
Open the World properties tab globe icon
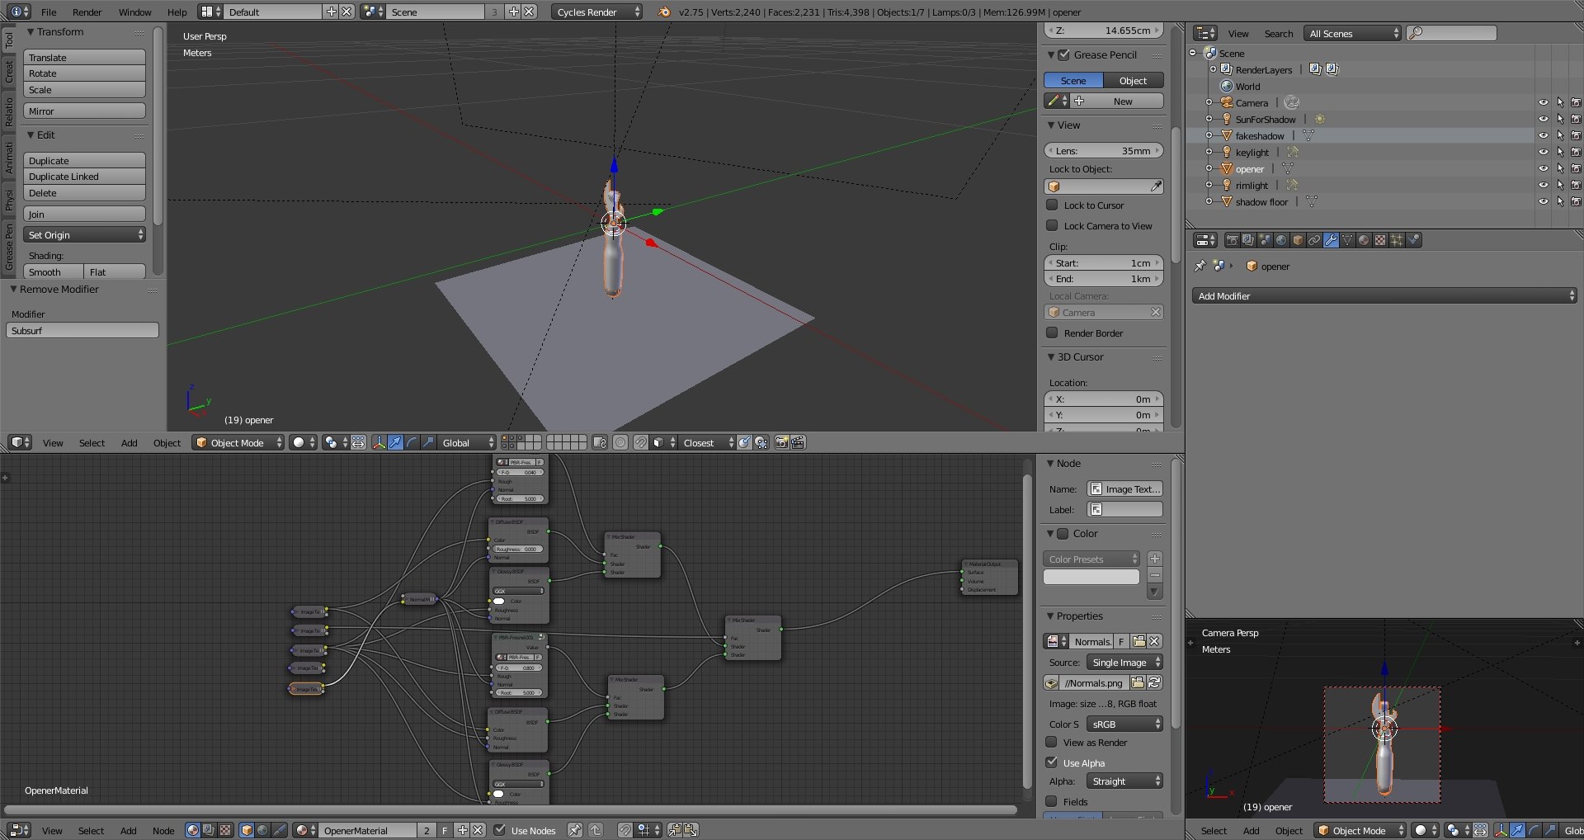(x=1281, y=240)
